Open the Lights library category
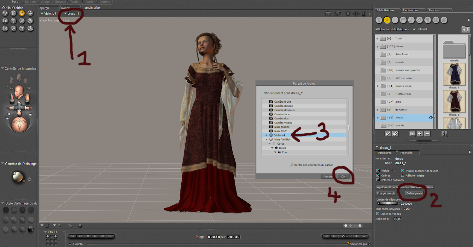This screenshot has height=247, width=473. (428, 20)
